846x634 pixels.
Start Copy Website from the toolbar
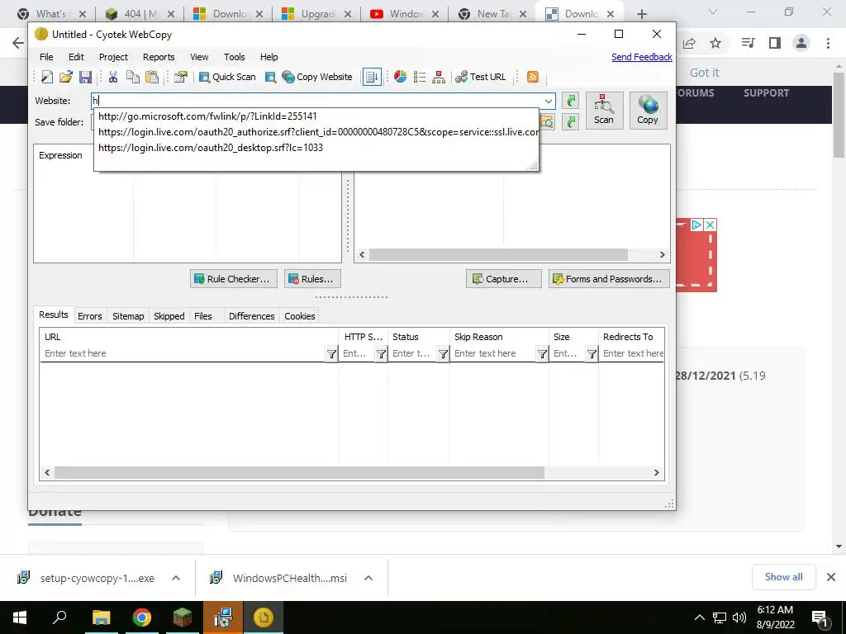pos(317,77)
